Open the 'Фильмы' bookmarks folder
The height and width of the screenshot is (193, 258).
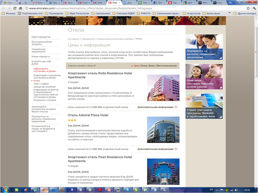[x=9, y=13]
